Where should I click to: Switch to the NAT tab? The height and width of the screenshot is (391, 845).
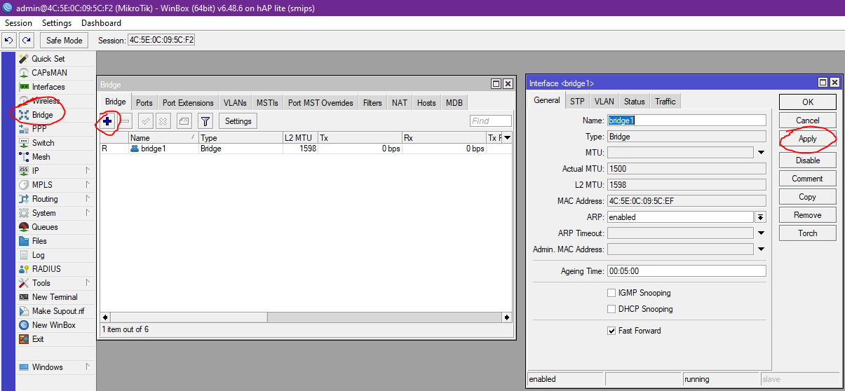400,103
